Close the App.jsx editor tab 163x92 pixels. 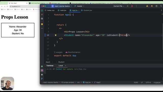[79, 10]
